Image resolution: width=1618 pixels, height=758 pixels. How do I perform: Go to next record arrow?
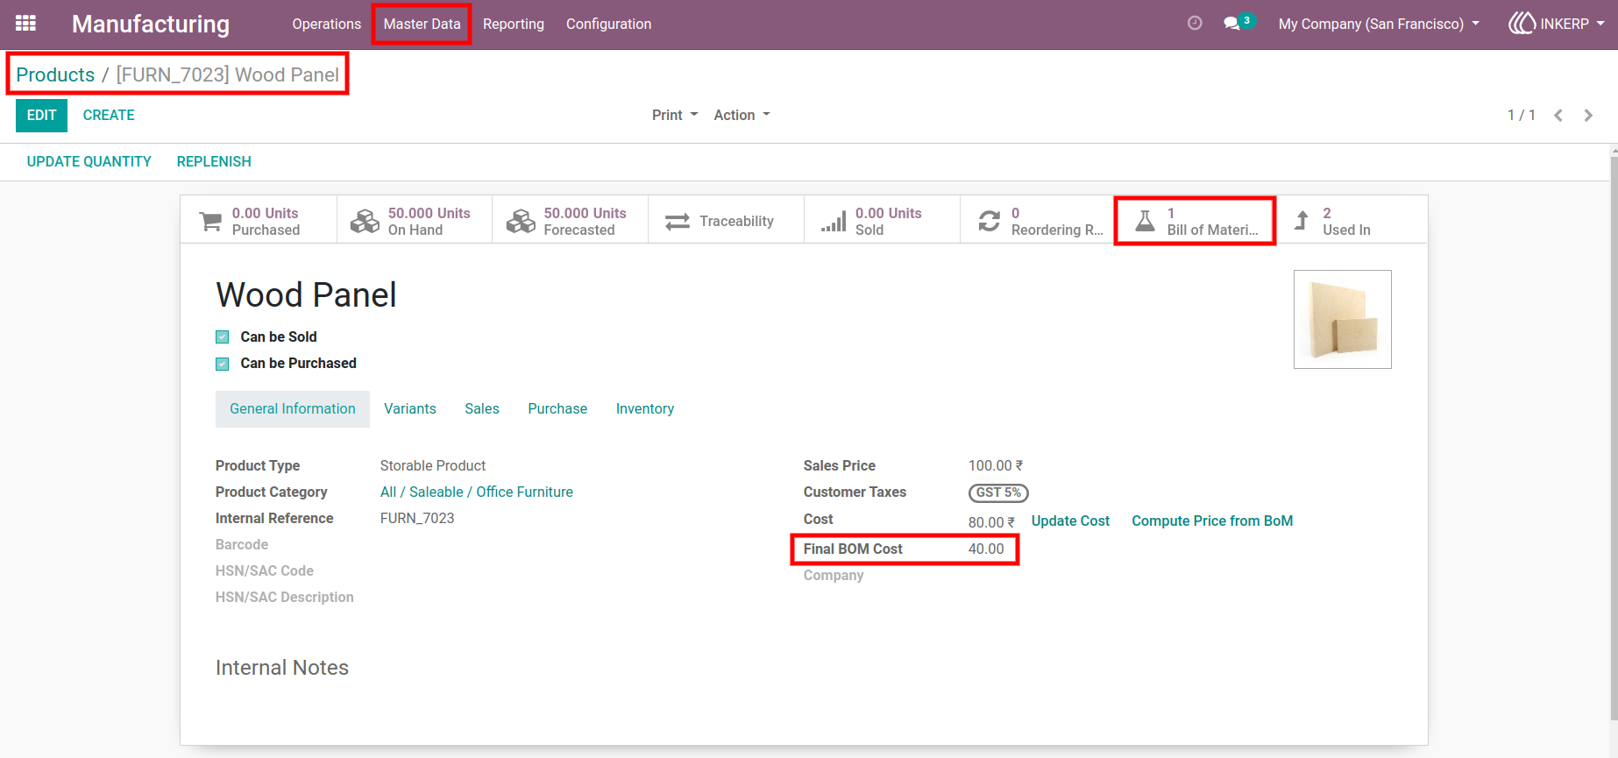pyautogui.click(x=1588, y=115)
